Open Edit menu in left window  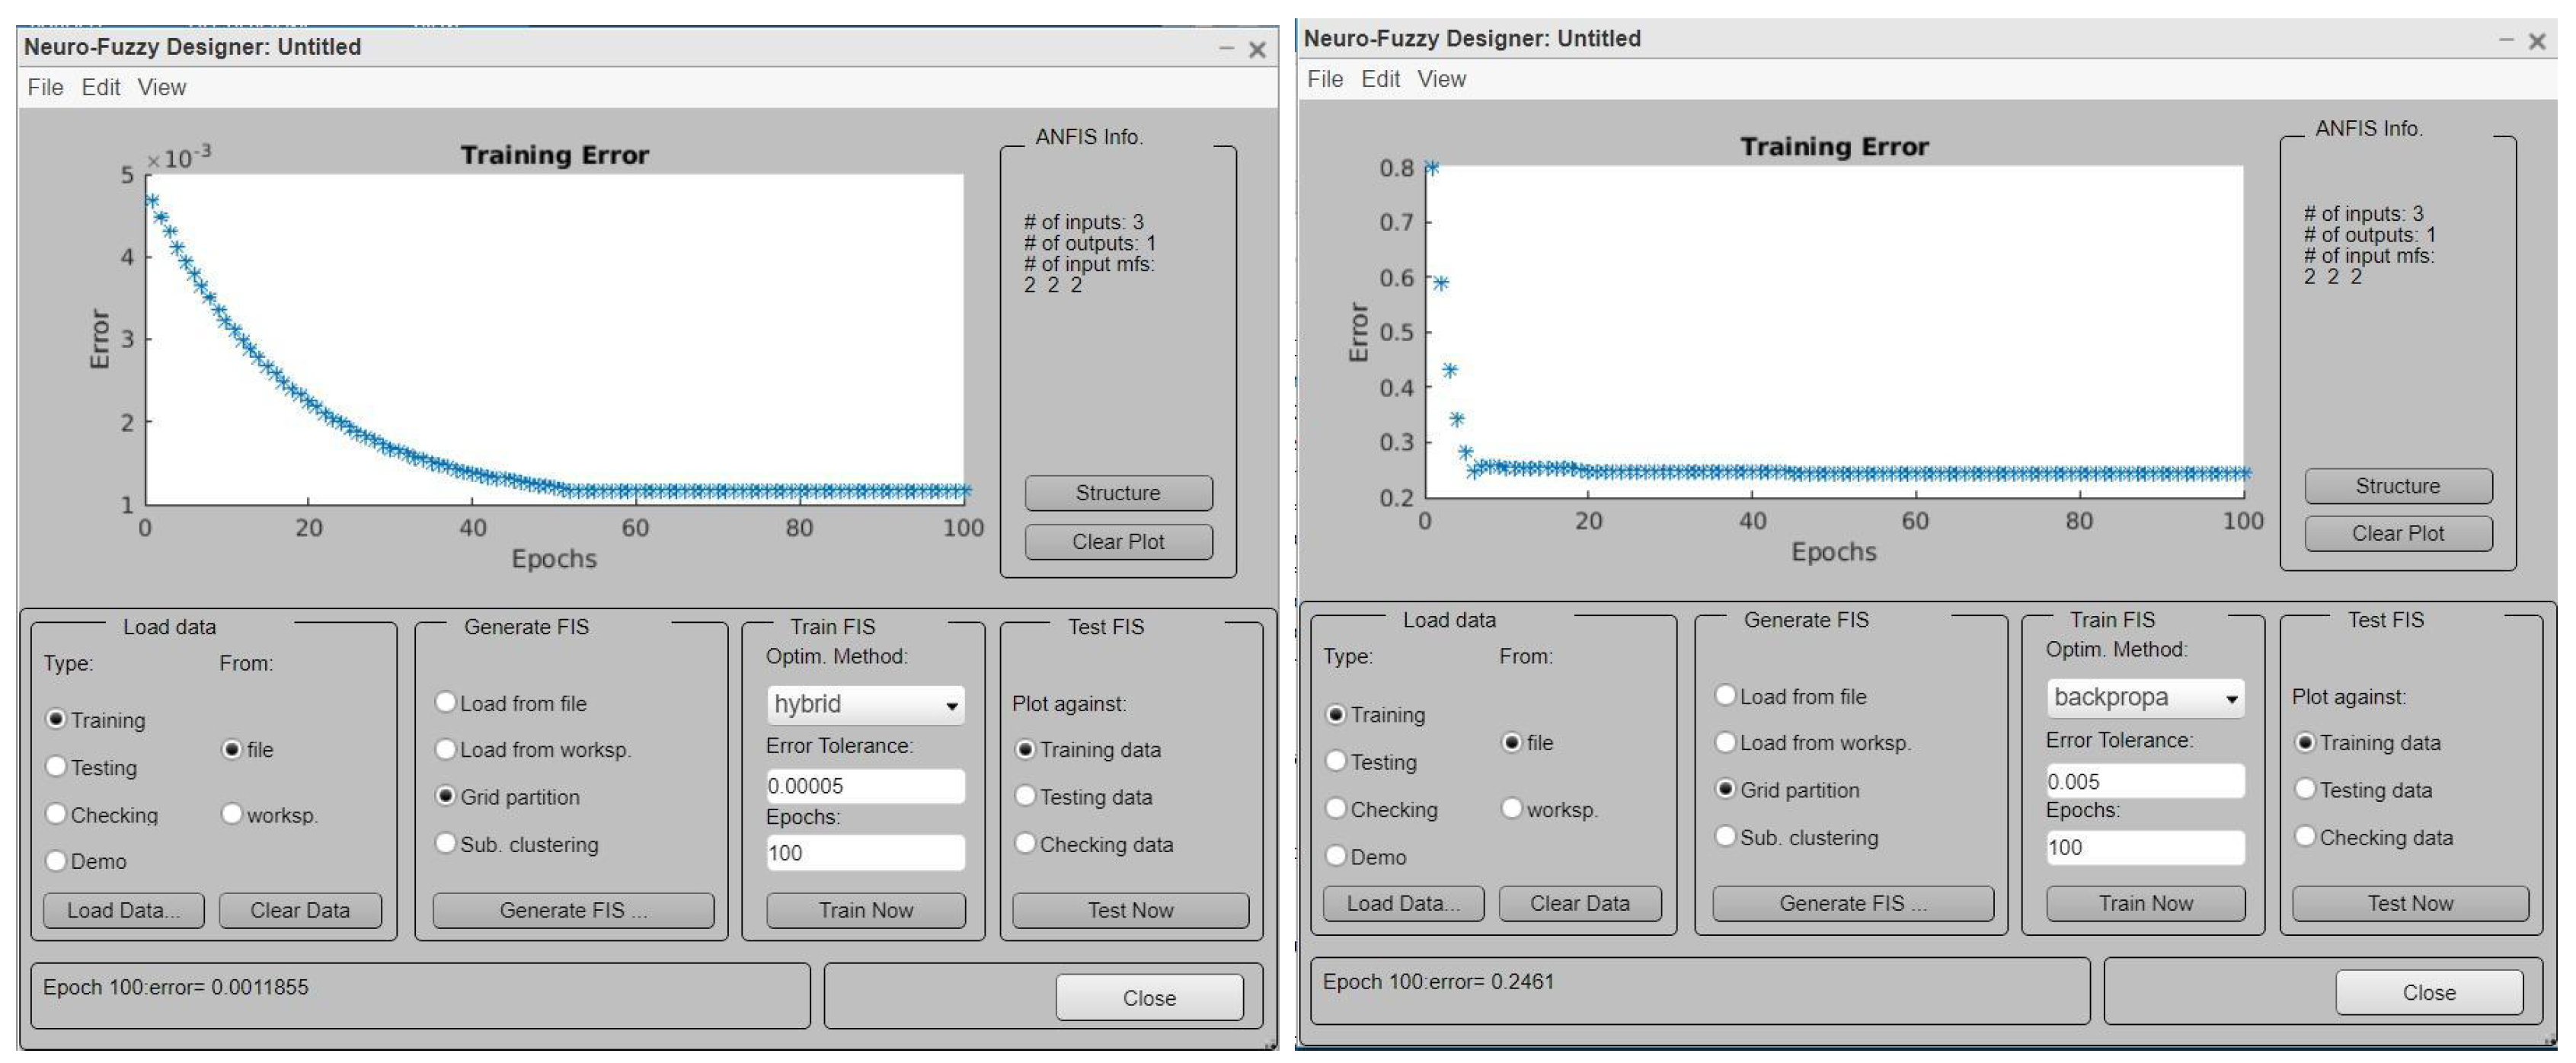coord(101,88)
